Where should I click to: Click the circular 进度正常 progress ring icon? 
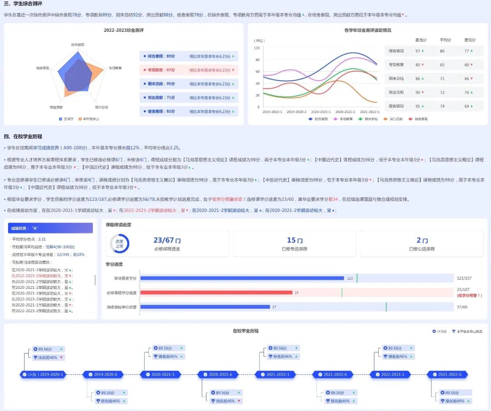[120, 244]
